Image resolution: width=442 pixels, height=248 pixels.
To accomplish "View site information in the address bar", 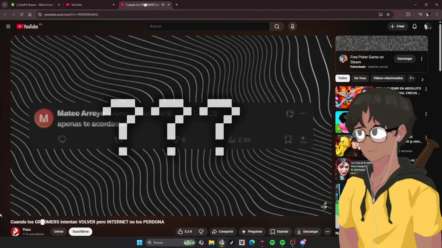I will (40, 14).
